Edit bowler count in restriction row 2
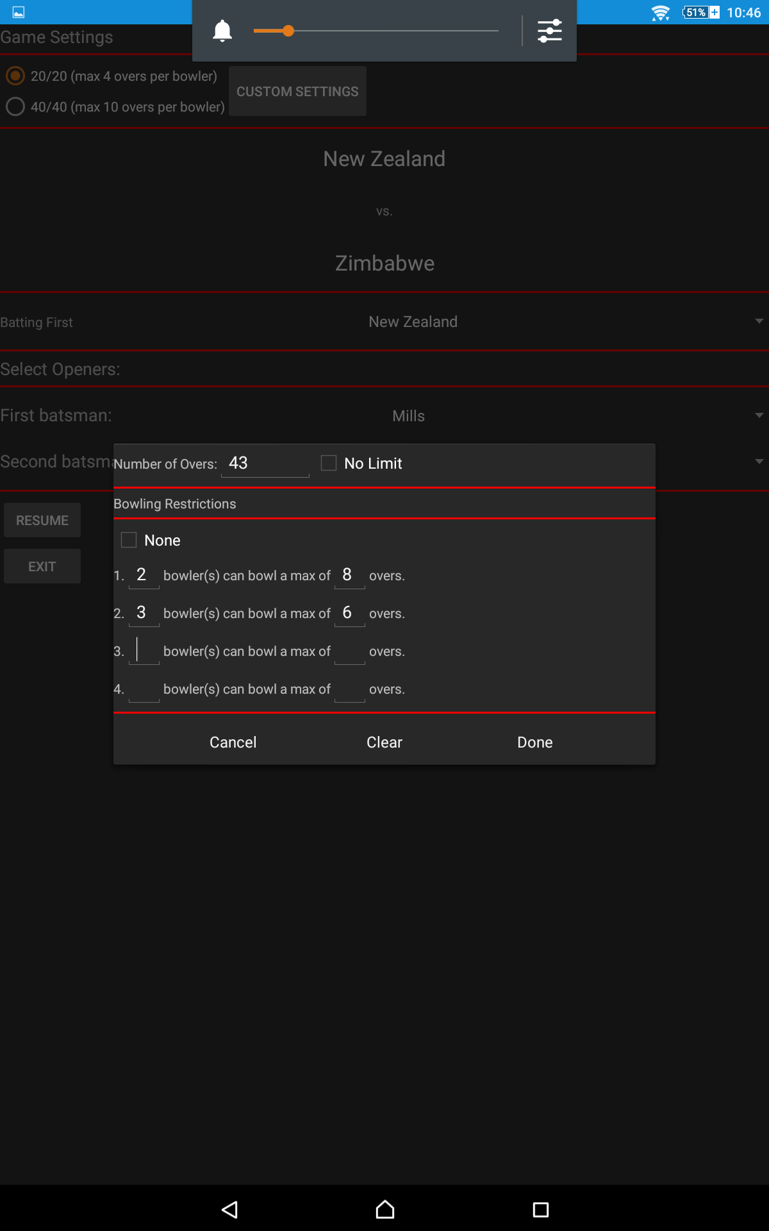769x1231 pixels. pyautogui.click(x=144, y=612)
